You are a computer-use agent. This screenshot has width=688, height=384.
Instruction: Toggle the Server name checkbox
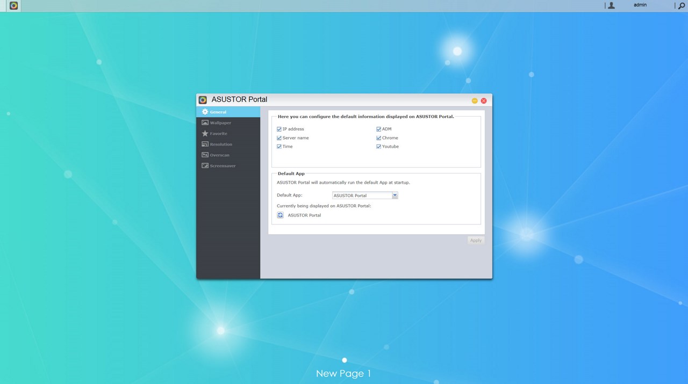pyautogui.click(x=279, y=138)
